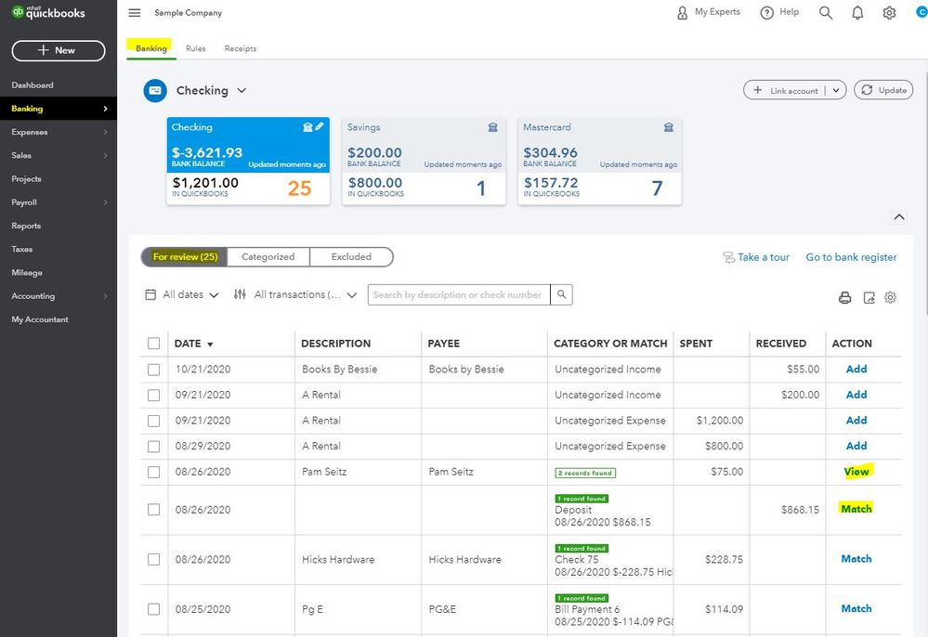Open the notifications bell
This screenshot has height=637, width=928.
coord(857,13)
